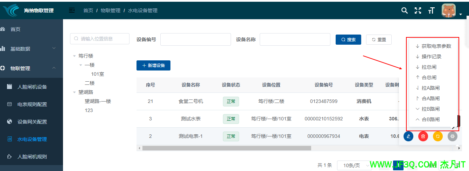Open the header search magnifier icon
Screen dimensions: 469x171
point(404,10)
